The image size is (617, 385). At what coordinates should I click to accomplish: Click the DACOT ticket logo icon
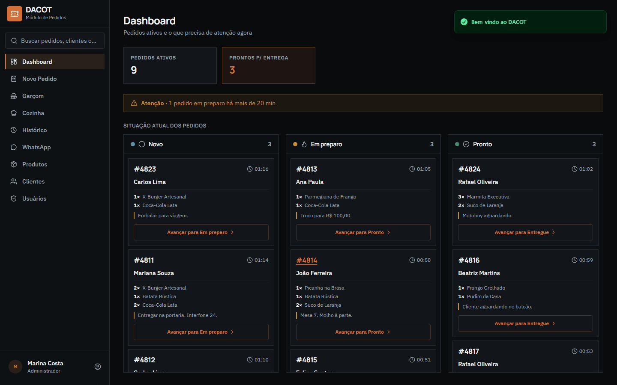[x=15, y=14]
